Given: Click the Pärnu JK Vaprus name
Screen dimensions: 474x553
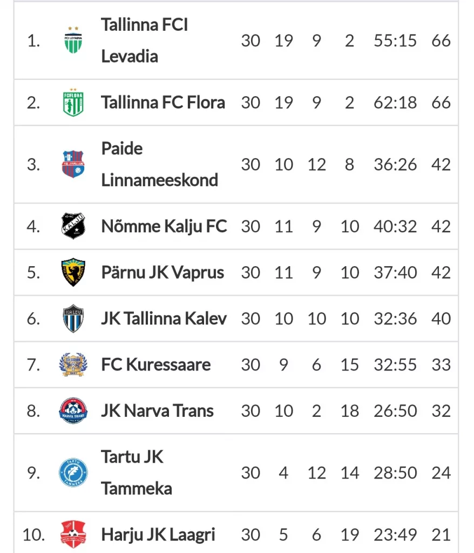Looking at the screenshot, I should pos(162,273).
